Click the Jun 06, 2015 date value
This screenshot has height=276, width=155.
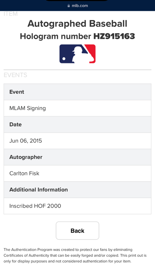(26, 141)
